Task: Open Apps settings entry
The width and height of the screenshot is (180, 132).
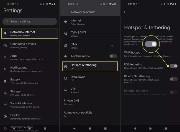Action: tap(30, 57)
